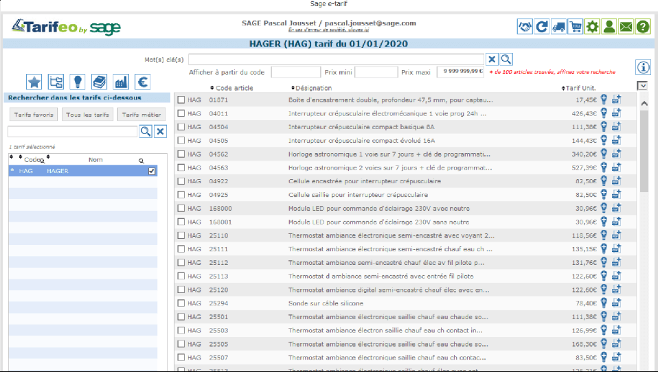This screenshot has width=658, height=372.
Task: Click add-to-cart icon for article 04011
Action: click(616, 113)
